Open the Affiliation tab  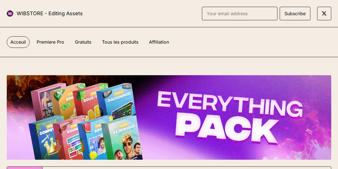click(x=159, y=42)
